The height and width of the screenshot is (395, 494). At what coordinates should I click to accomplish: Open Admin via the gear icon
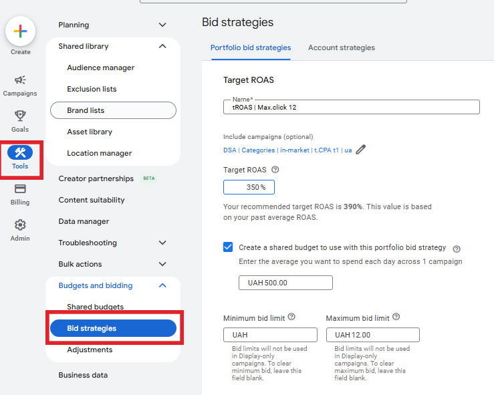[x=20, y=225]
